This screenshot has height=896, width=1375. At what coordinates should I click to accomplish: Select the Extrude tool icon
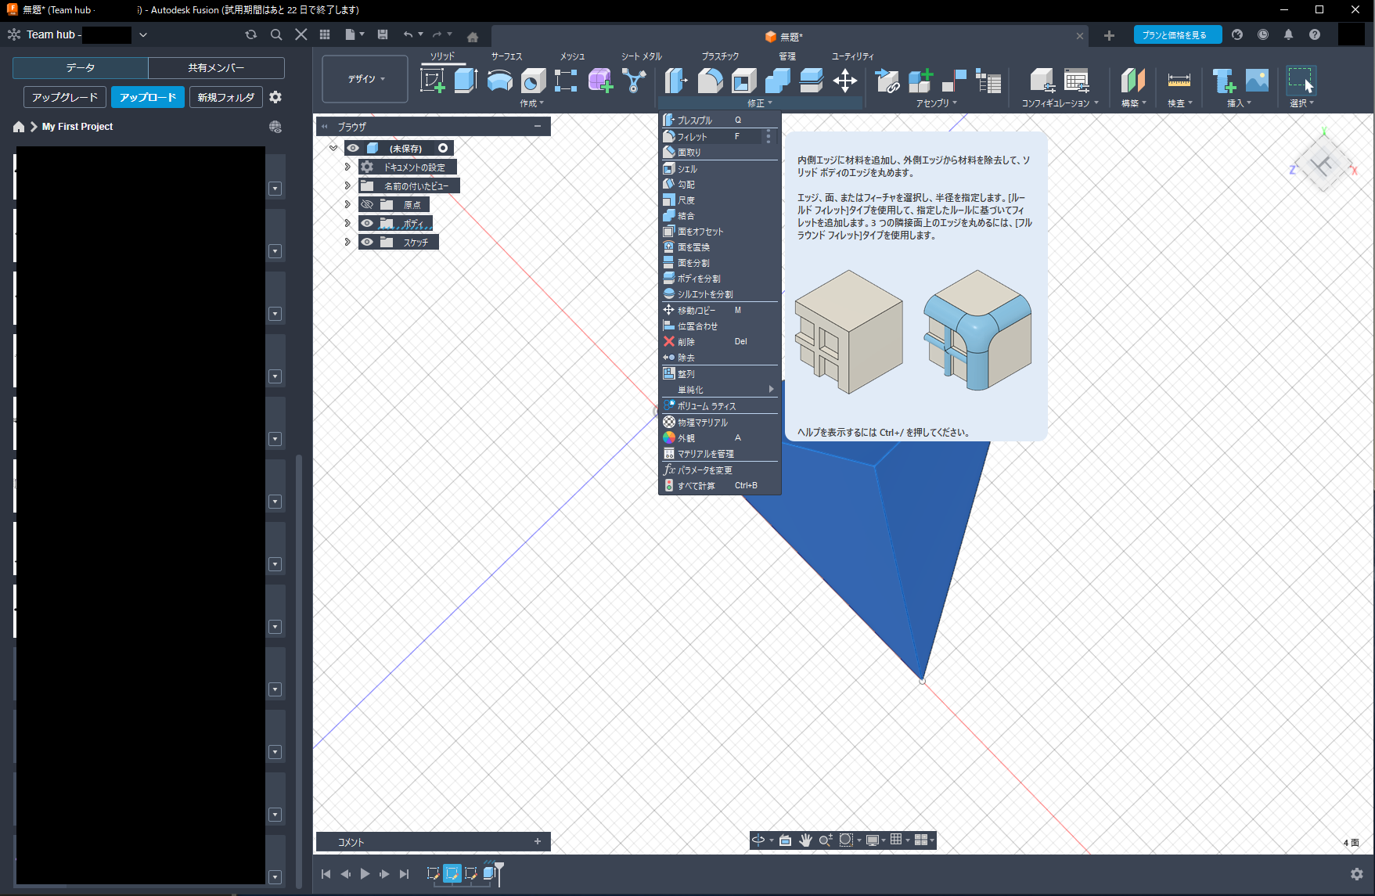pos(466,81)
